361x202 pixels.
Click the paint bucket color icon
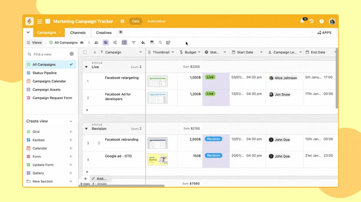[x=143, y=43]
